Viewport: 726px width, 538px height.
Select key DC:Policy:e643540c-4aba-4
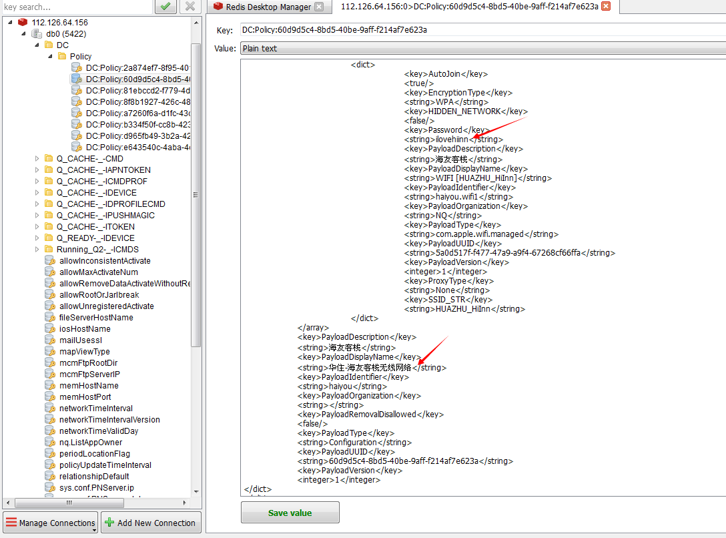tap(138, 148)
